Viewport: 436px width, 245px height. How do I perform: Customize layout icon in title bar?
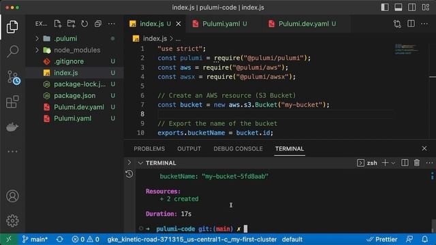(x=426, y=7)
